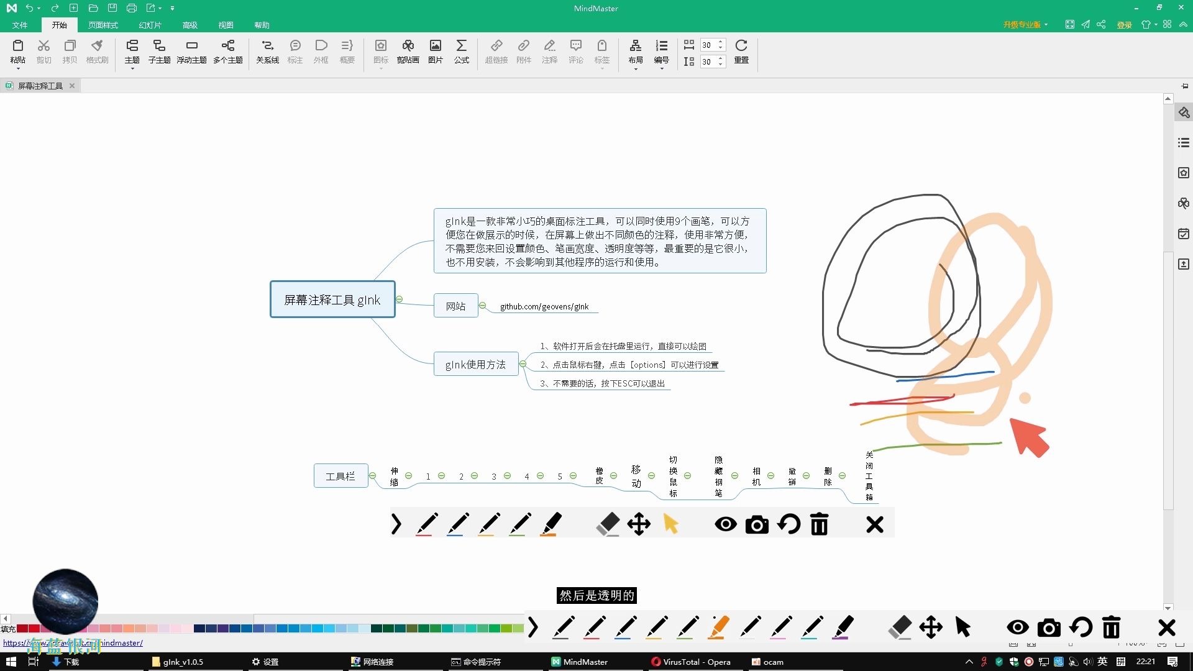The image size is (1193, 671).
Task: Select the red-underlined pen in the bottom gInk toolbar
Action: 594,628
